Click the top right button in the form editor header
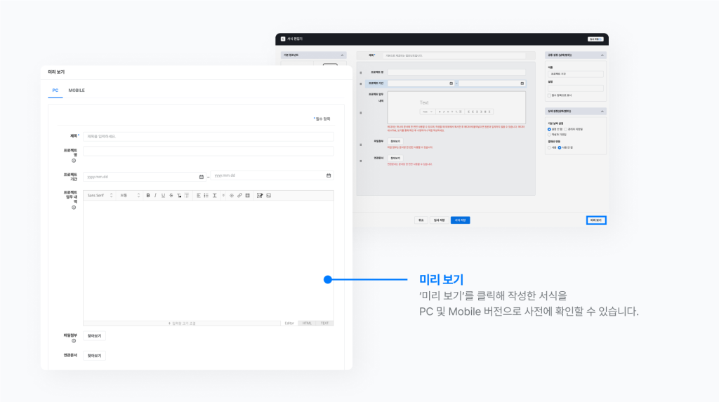 tap(595, 39)
